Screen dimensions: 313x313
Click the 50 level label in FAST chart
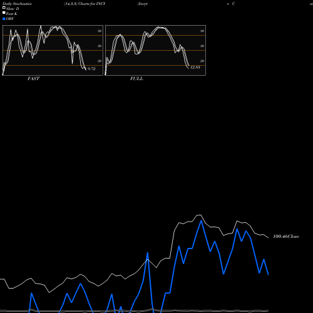100,46
